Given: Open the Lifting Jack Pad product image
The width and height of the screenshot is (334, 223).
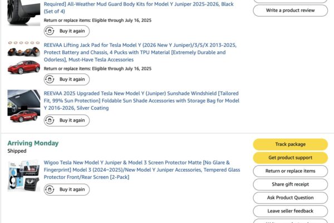Looking at the screenshot, I should click(23, 60).
